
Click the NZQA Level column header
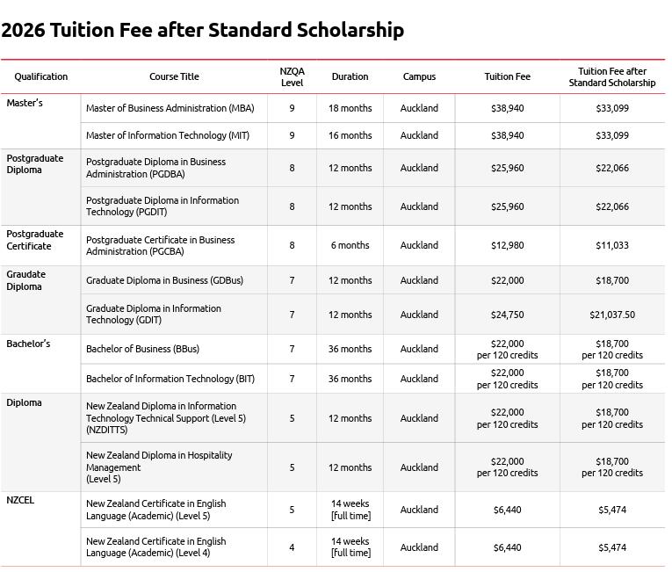coord(292,76)
